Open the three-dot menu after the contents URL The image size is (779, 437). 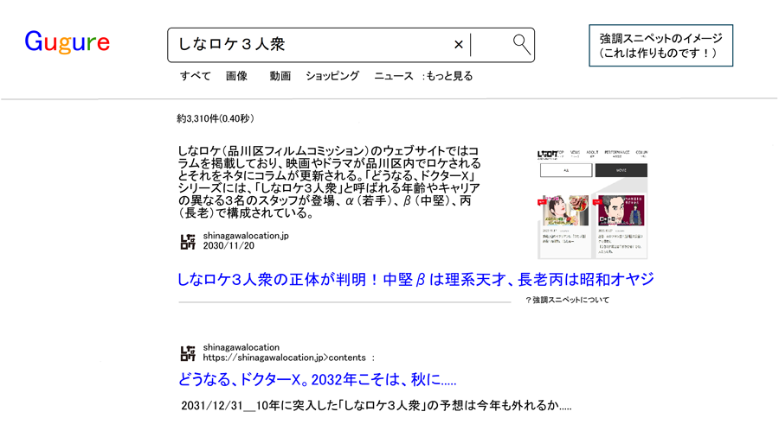click(373, 358)
